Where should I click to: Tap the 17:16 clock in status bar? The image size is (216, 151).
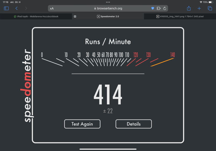(5, 2)
